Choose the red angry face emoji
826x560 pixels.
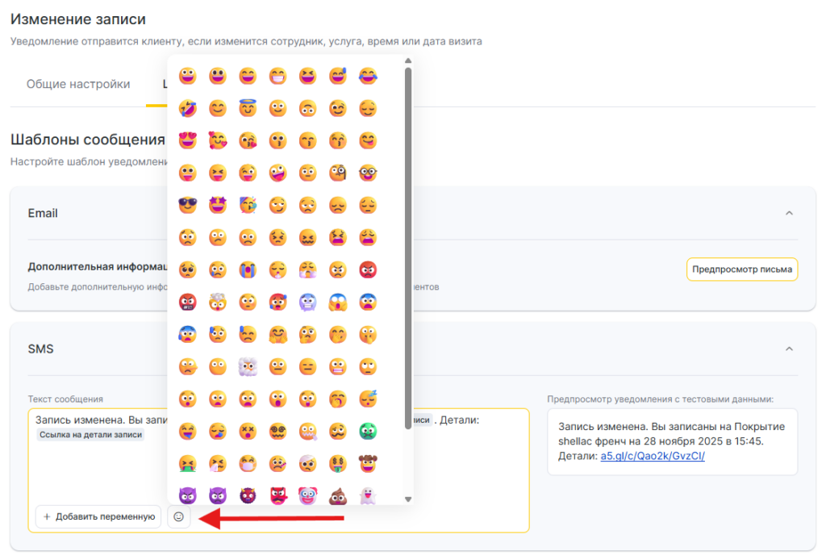[368, 270]
